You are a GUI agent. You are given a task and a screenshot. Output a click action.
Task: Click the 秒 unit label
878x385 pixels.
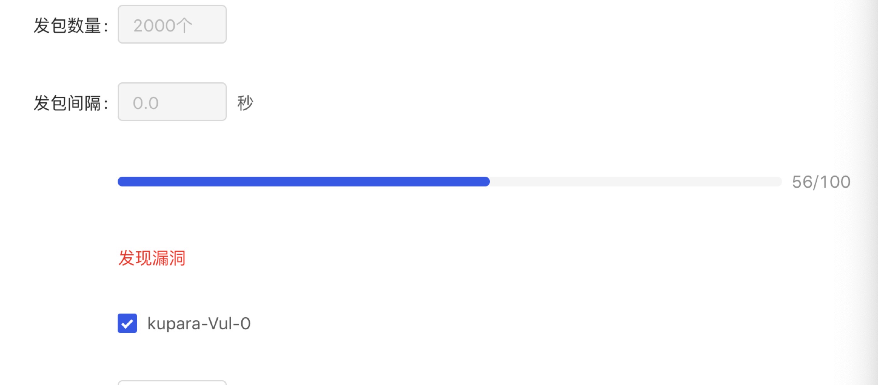click(245, 103)
